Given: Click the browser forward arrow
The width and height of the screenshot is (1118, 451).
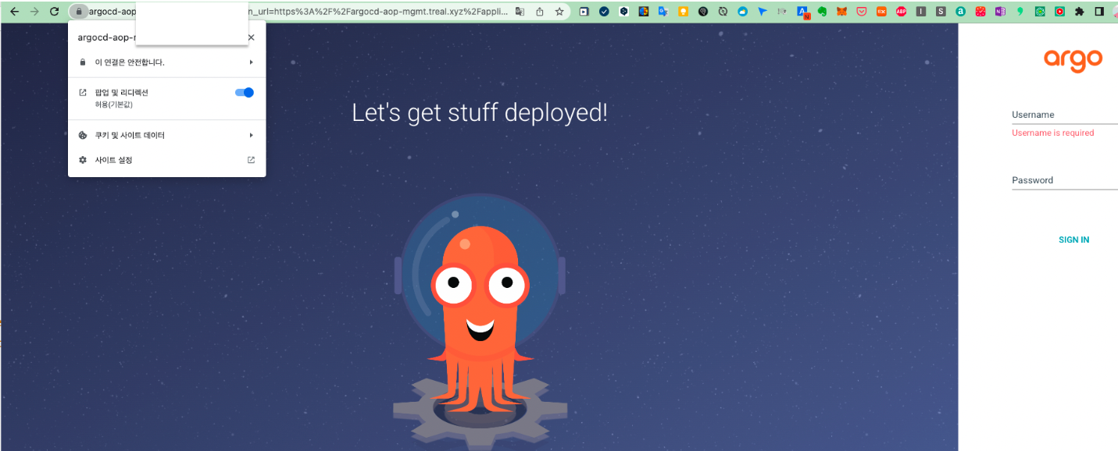Looking at the screenshot, I should coord(34,12).
